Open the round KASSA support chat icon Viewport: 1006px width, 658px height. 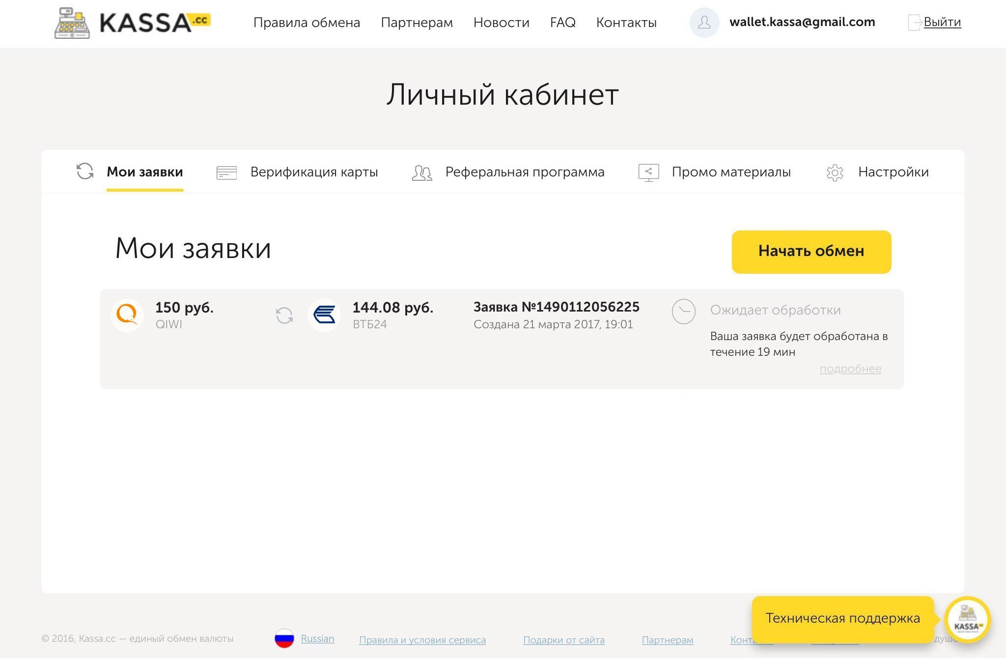click(967, 620)
